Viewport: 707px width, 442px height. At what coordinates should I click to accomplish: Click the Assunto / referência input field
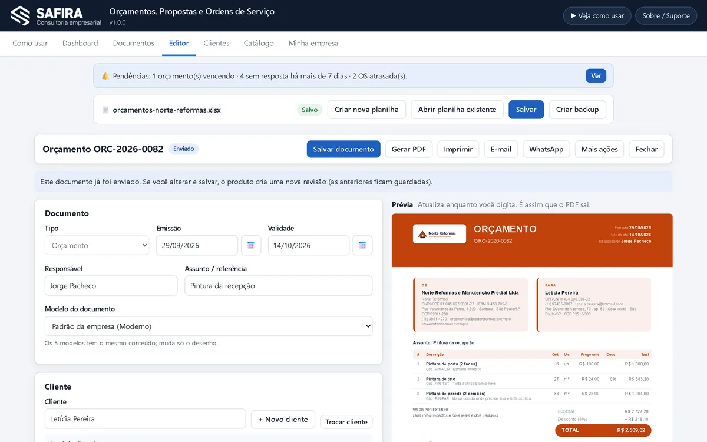click(279, 286)
